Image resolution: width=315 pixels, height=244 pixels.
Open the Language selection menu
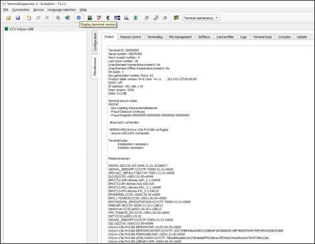61,9
